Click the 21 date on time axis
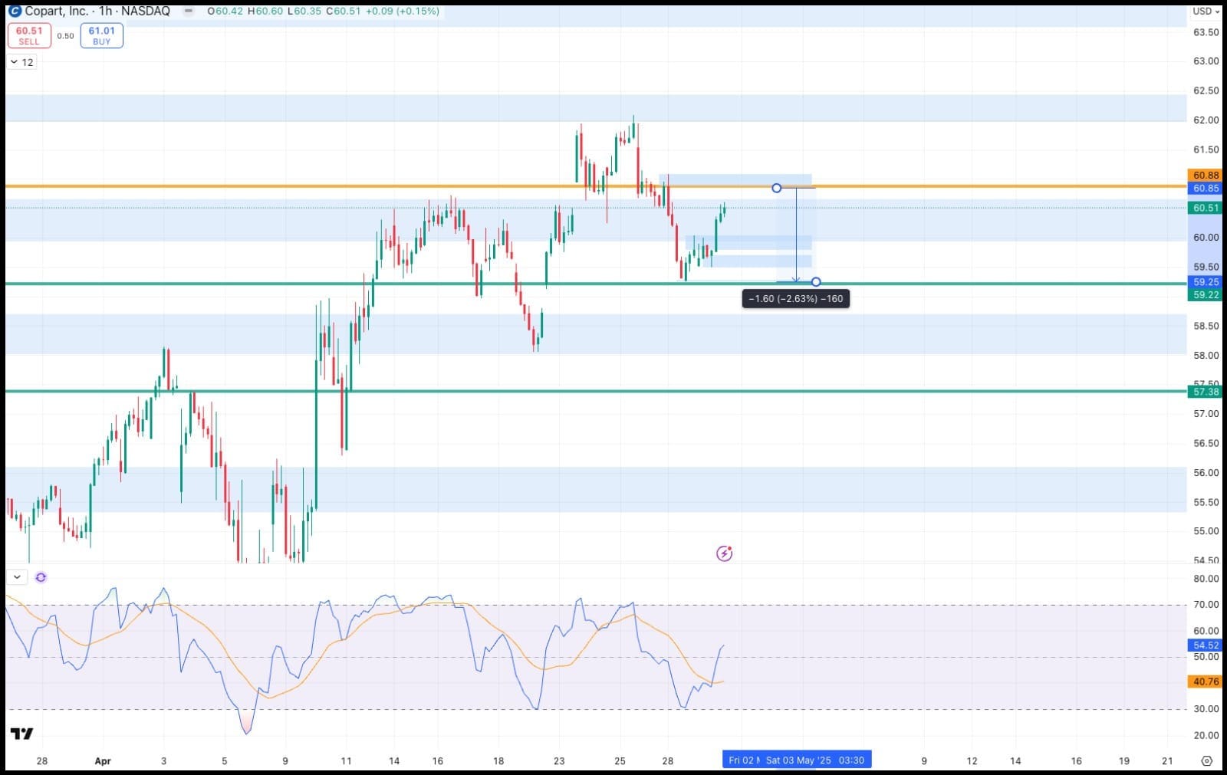1227x775 pixels. 1167,761
